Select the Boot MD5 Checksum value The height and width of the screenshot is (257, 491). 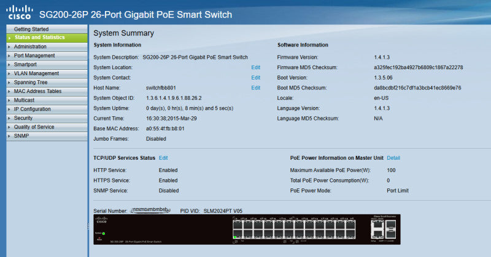click(417, 88)
